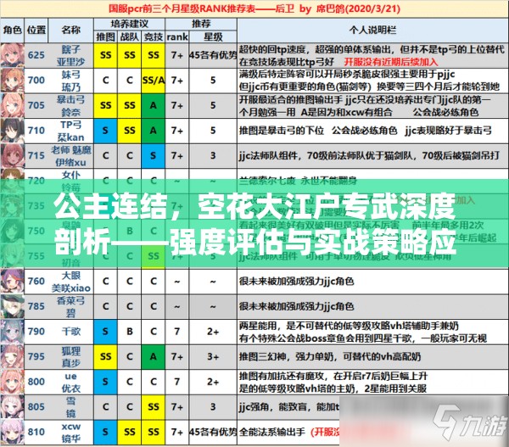
Task: Select the character portrait for row 710
Action: pyautogui.click(x=13, y=131)
